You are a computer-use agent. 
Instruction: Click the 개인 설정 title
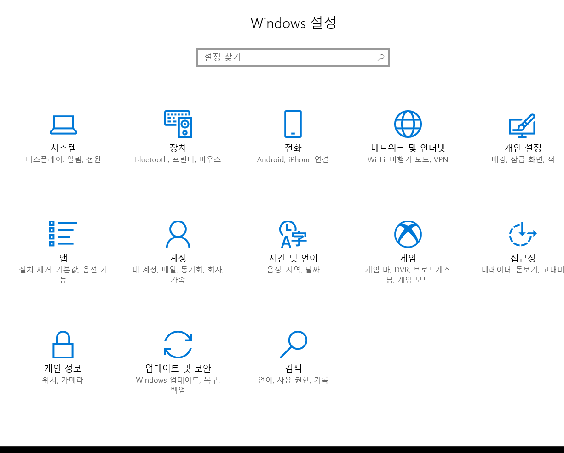[x=523, y=148]
